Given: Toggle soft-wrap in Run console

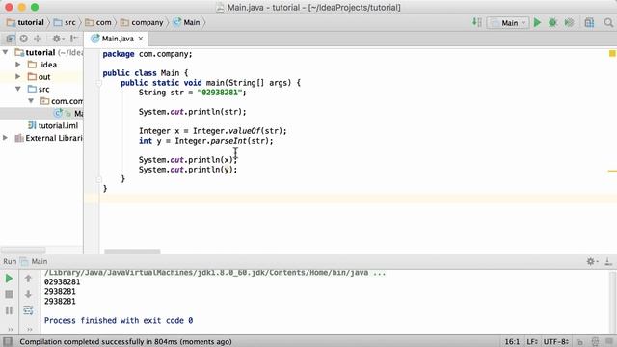Looking at the screenshot, I should click(28, 310).
